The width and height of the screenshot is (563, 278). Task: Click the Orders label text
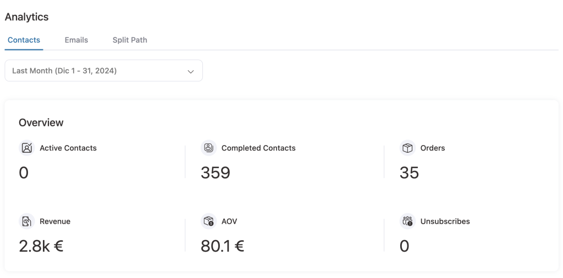coord(433,148)
